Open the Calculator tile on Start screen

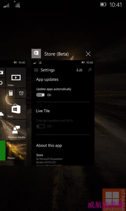(11, 93)
